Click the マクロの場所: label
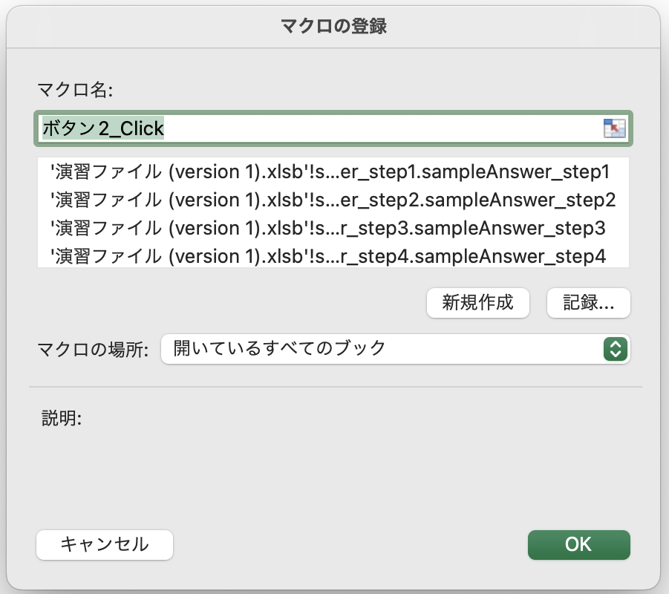Image resolution: width=669 pixels, height=594 pixels. pos(93,350)
